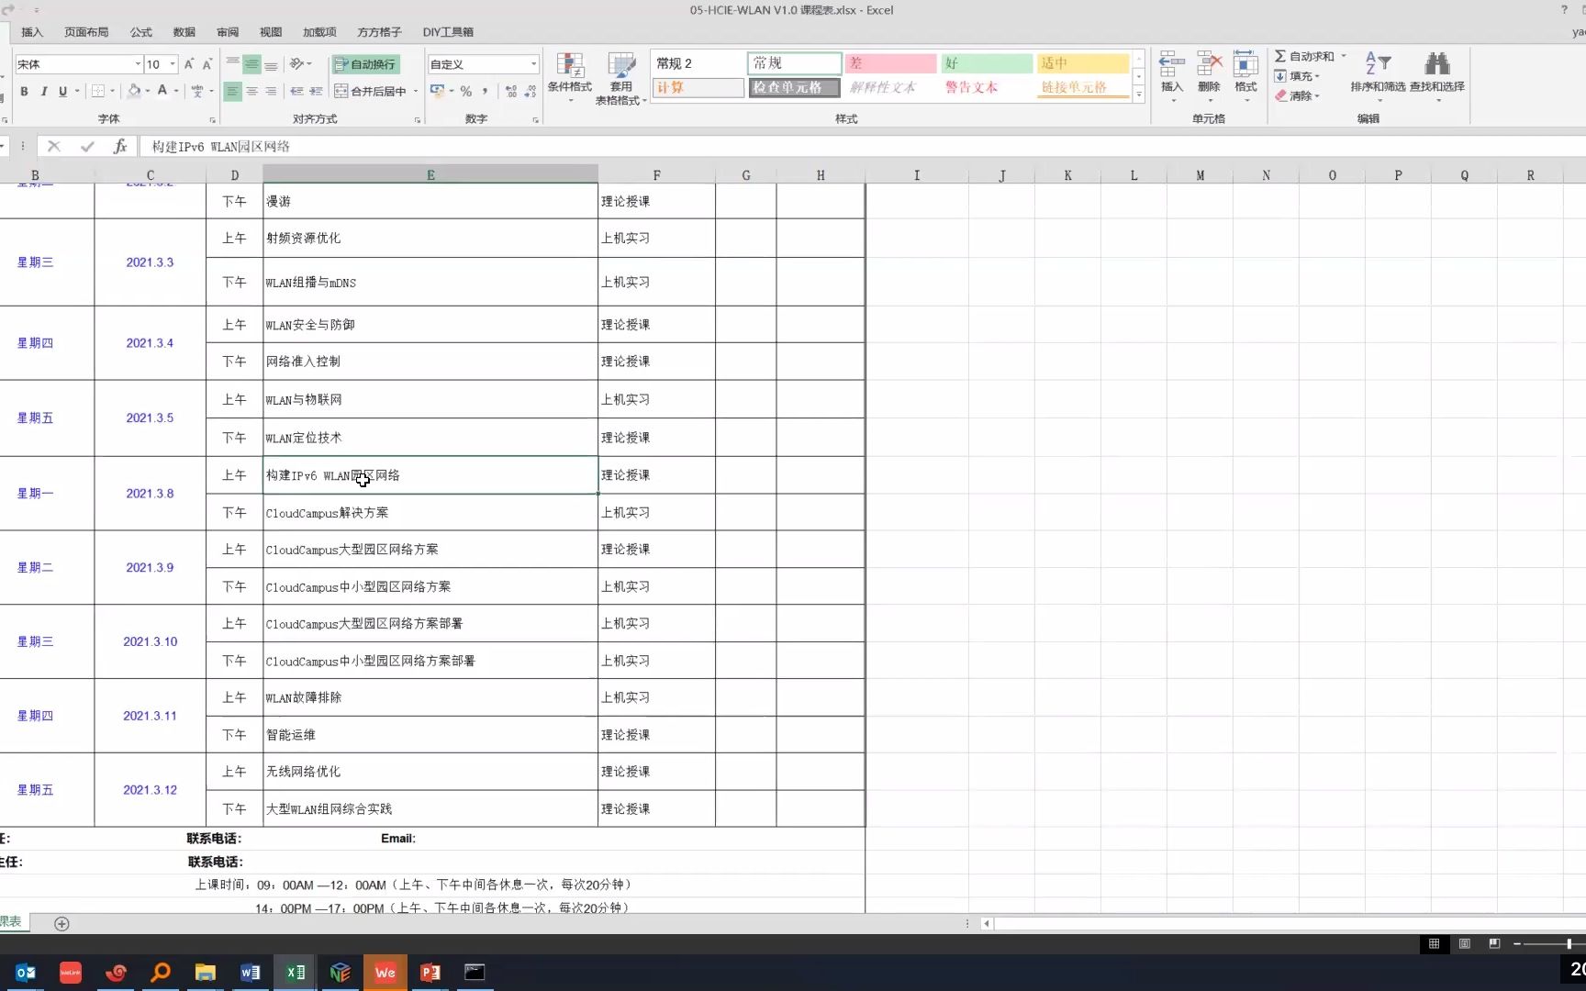Open the font size 10 dropdown
Image resolution: width=1586 pixels, height=991 pixels.
pyautogui.click(x=173, y=64)
